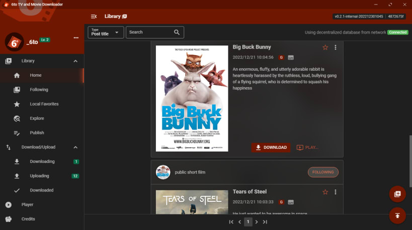Collapse the sidebar with the hamburger menu icon
This screenshot has width=412, height=230.
[x=94, y=17]
